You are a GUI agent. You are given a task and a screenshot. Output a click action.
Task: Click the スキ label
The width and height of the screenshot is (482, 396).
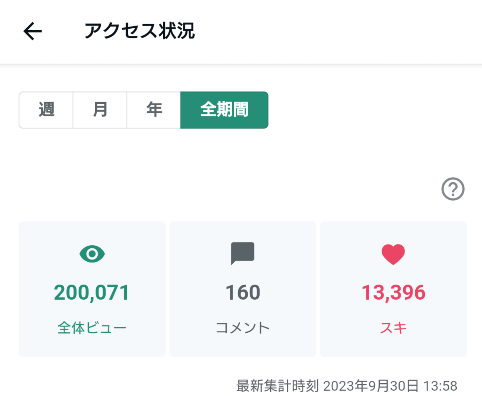tap(393, 328)
